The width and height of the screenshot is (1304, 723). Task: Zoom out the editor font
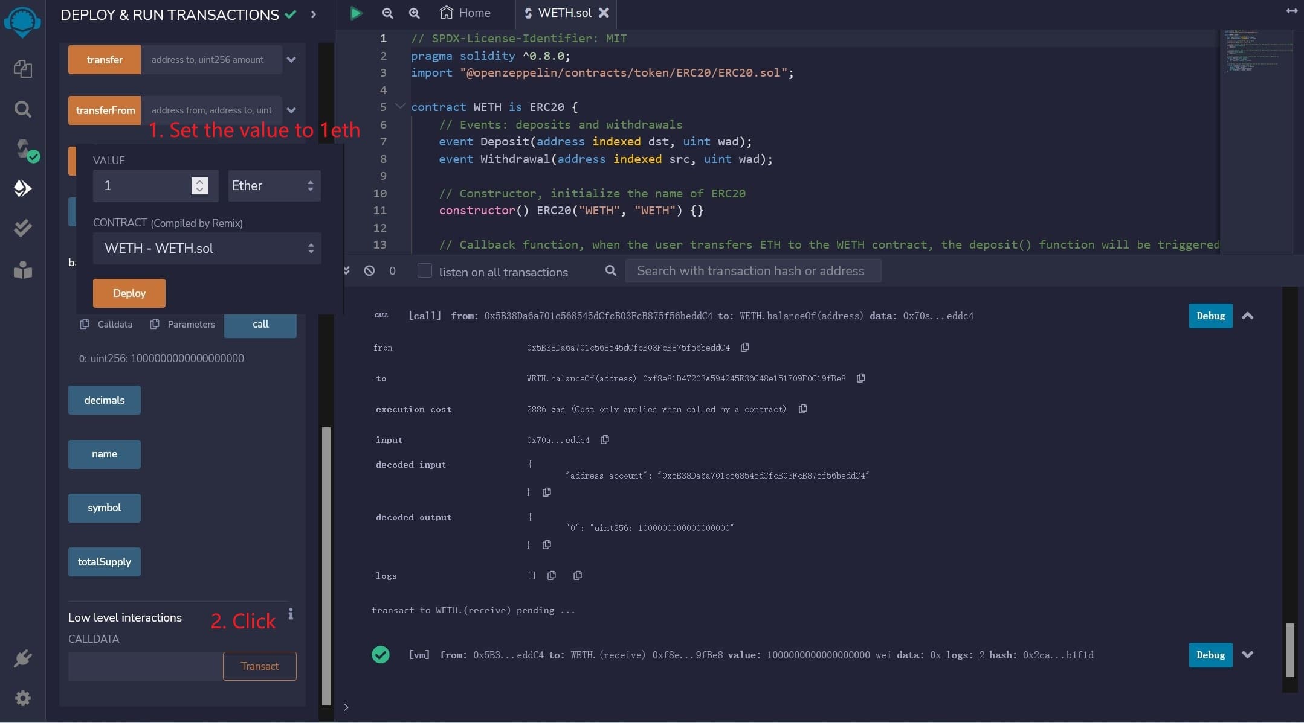pos(387,13)
